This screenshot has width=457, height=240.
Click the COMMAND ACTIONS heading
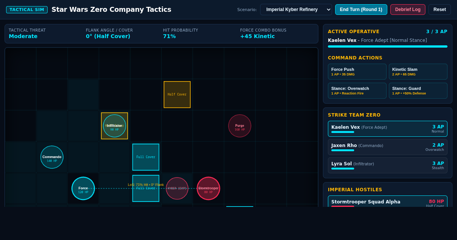[355, 58]
